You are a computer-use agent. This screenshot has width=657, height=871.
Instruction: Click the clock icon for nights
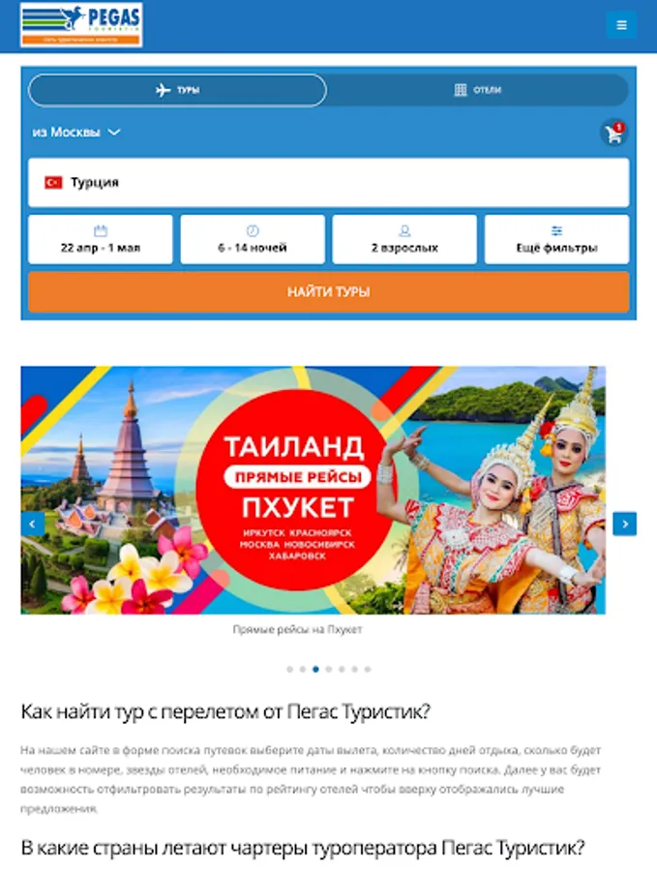253,230
